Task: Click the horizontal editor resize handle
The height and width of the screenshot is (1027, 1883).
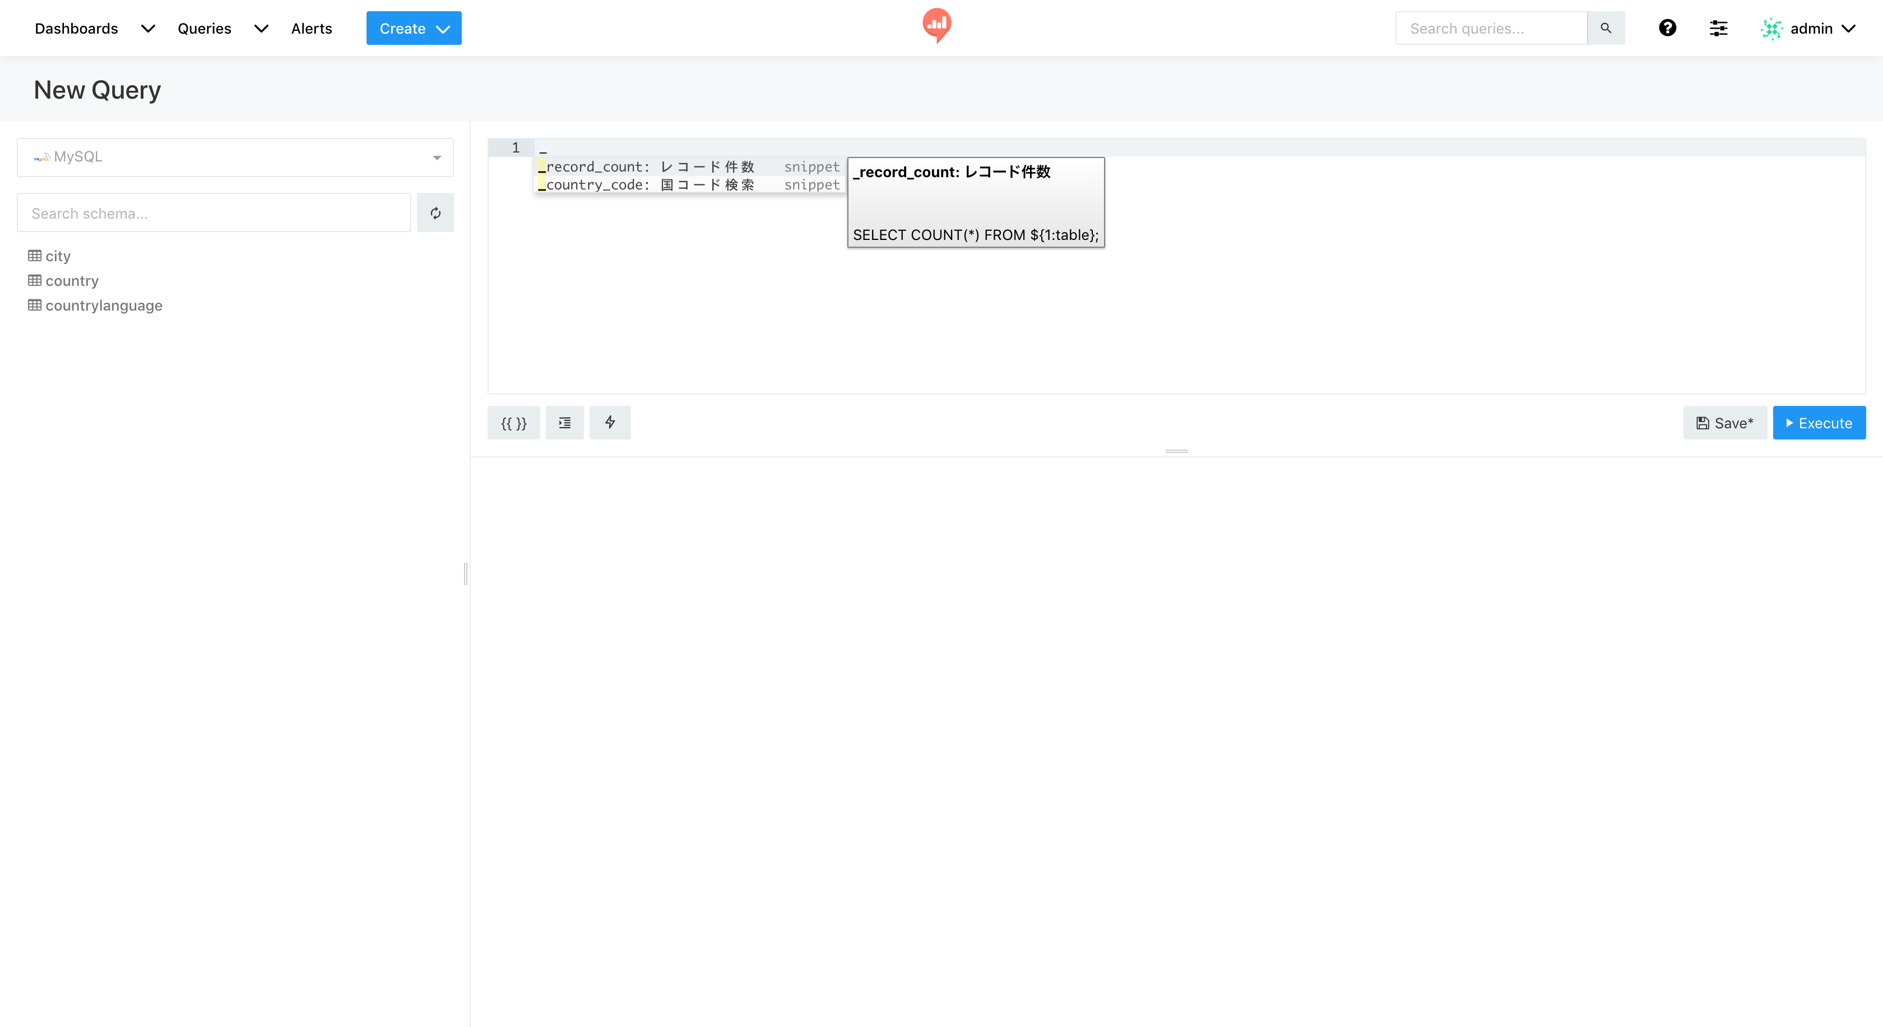Action: click(1176, 451)
